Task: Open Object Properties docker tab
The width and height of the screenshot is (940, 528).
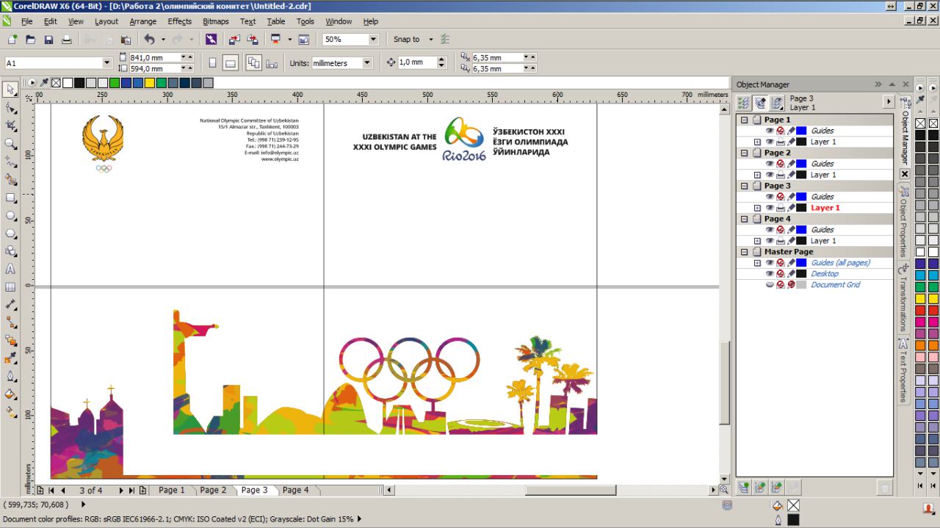Action: point(904,222)
